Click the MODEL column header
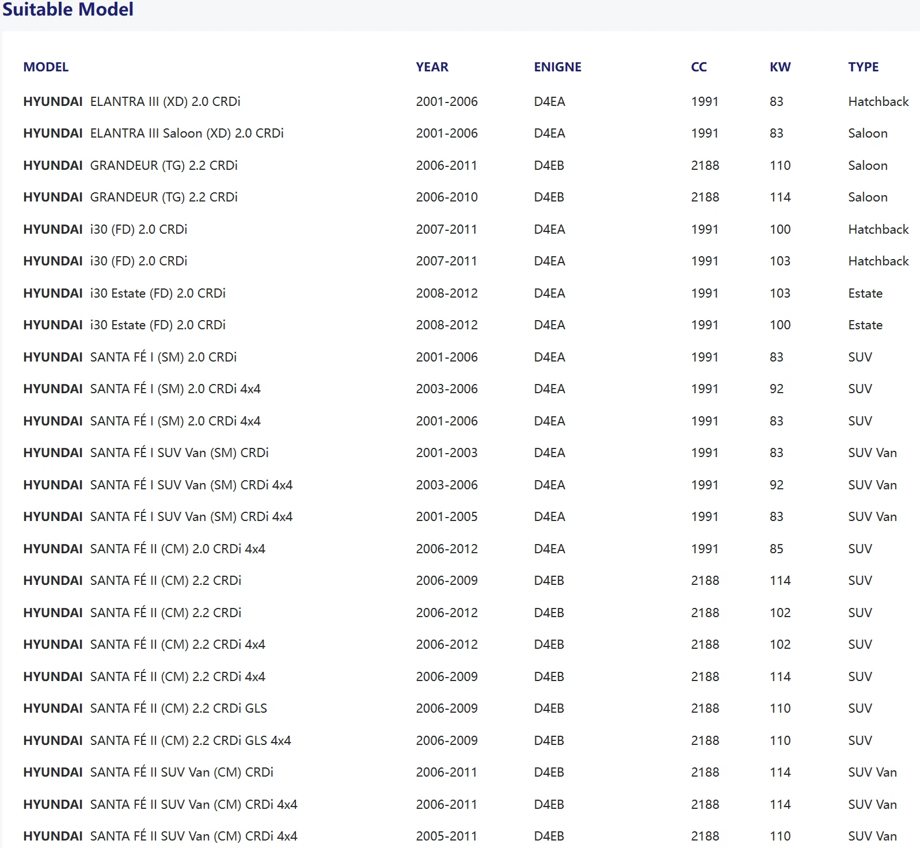 [46, 67]
